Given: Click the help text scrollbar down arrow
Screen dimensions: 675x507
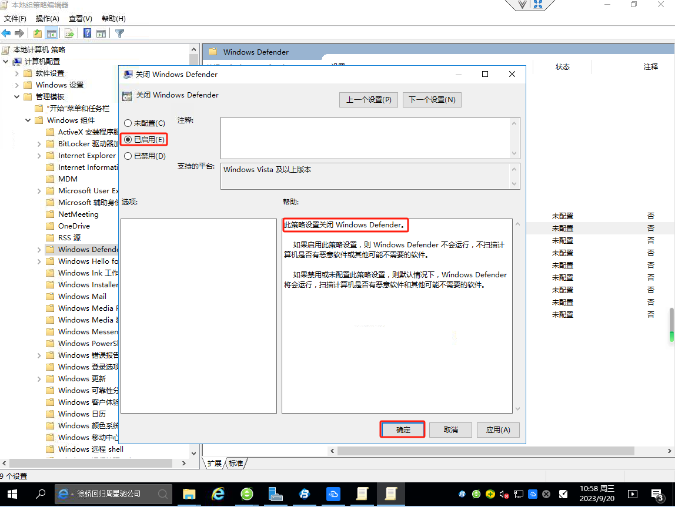Looking at the screenshot, I should pos(517,409).
